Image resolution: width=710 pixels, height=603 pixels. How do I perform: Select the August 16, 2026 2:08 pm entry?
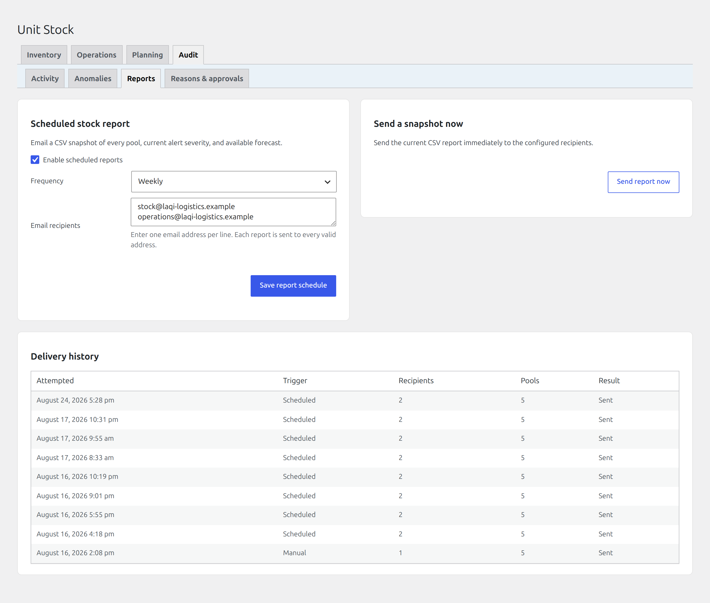pos(355,553)
